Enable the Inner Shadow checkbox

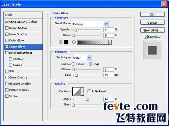[7, 34]
